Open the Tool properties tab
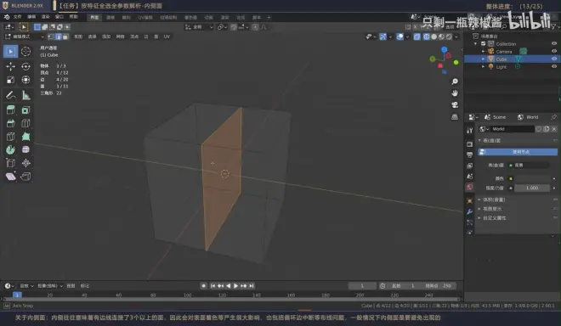Screen dimensions: 561x326 click(470, 131)
